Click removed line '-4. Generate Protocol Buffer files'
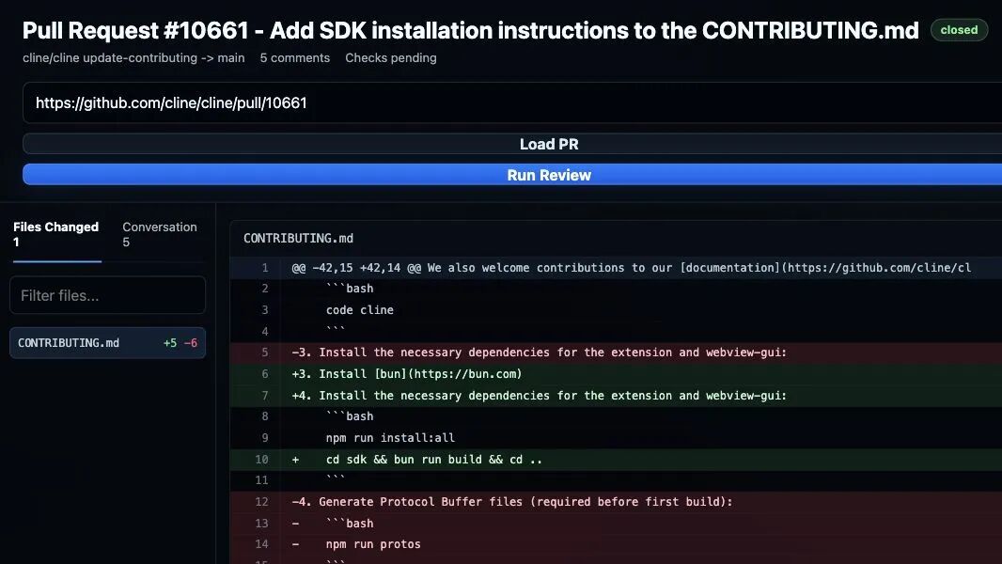 pyautogui.click(x=616, y=501)
